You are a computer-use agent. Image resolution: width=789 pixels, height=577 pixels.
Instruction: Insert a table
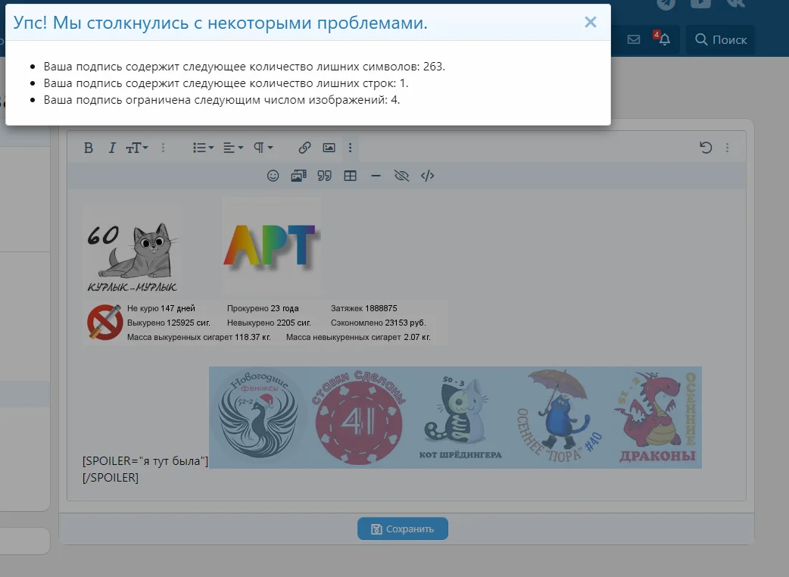[x=351, y=176]
